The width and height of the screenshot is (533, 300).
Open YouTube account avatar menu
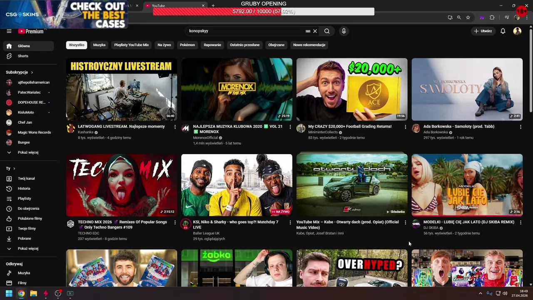tap(517, 31)
